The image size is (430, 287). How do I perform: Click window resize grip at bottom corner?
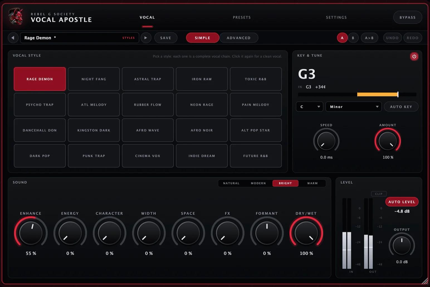425,281
